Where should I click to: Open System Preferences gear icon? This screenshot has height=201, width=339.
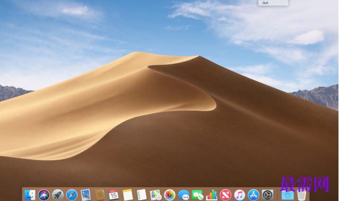267,195
